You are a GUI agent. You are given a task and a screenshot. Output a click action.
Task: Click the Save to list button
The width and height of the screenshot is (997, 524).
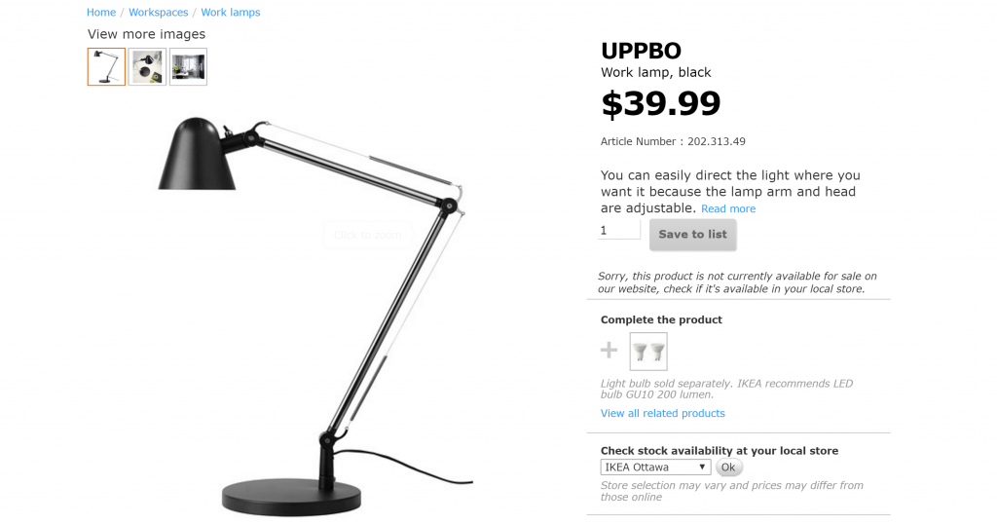point(692,234)
